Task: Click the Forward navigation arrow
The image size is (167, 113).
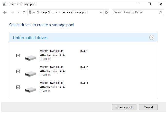Action: 12,12
